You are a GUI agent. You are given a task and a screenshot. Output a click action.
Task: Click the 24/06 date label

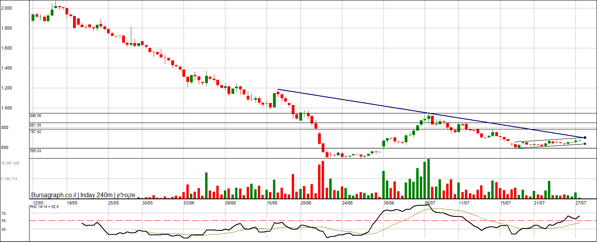coord(347,203)
